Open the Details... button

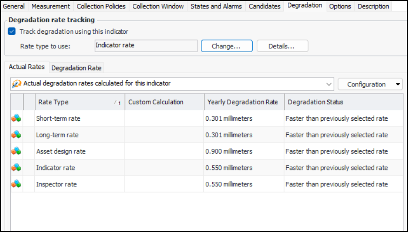pyautogui.click(x=282, y=46)
